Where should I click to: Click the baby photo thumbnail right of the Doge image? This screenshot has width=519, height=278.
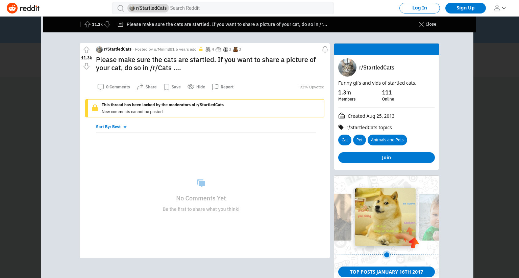pyautogui.click(x=429, y=217)
